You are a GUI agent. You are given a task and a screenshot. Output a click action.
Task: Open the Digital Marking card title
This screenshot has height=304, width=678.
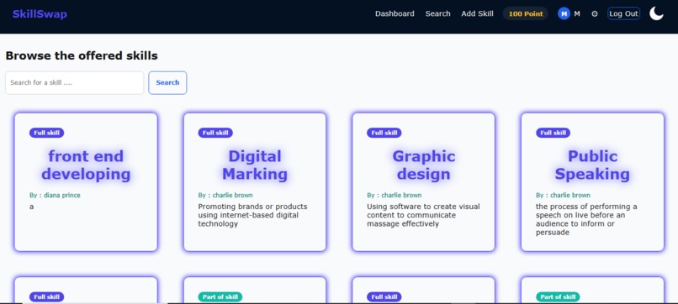point(255,165)
